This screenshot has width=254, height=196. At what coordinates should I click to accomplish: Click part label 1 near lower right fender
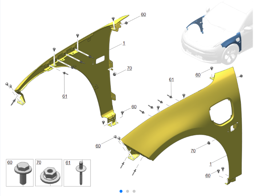[x=211, y=164]
